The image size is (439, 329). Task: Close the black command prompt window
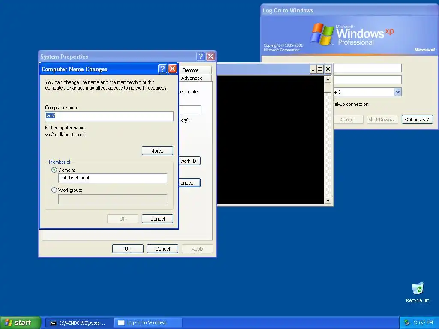pyautogui.click(x=328, y=69)
